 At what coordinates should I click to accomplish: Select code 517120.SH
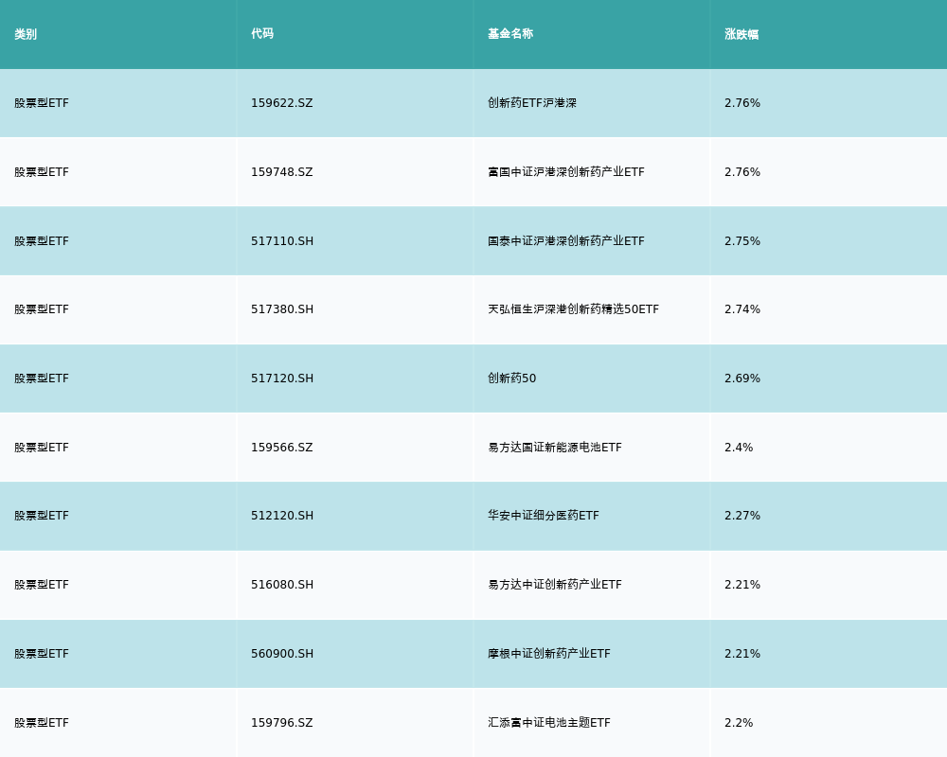point(282,378)
